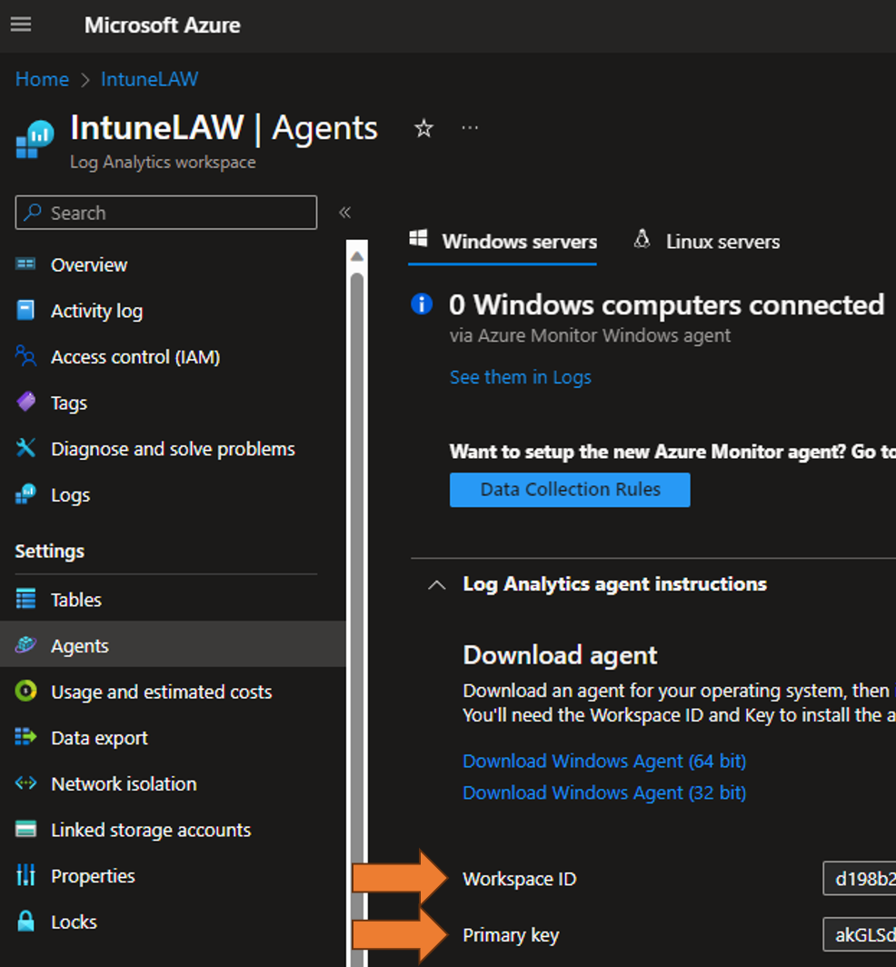
Task: Click the Access control (IAM) icon
Action: [27, 356]
